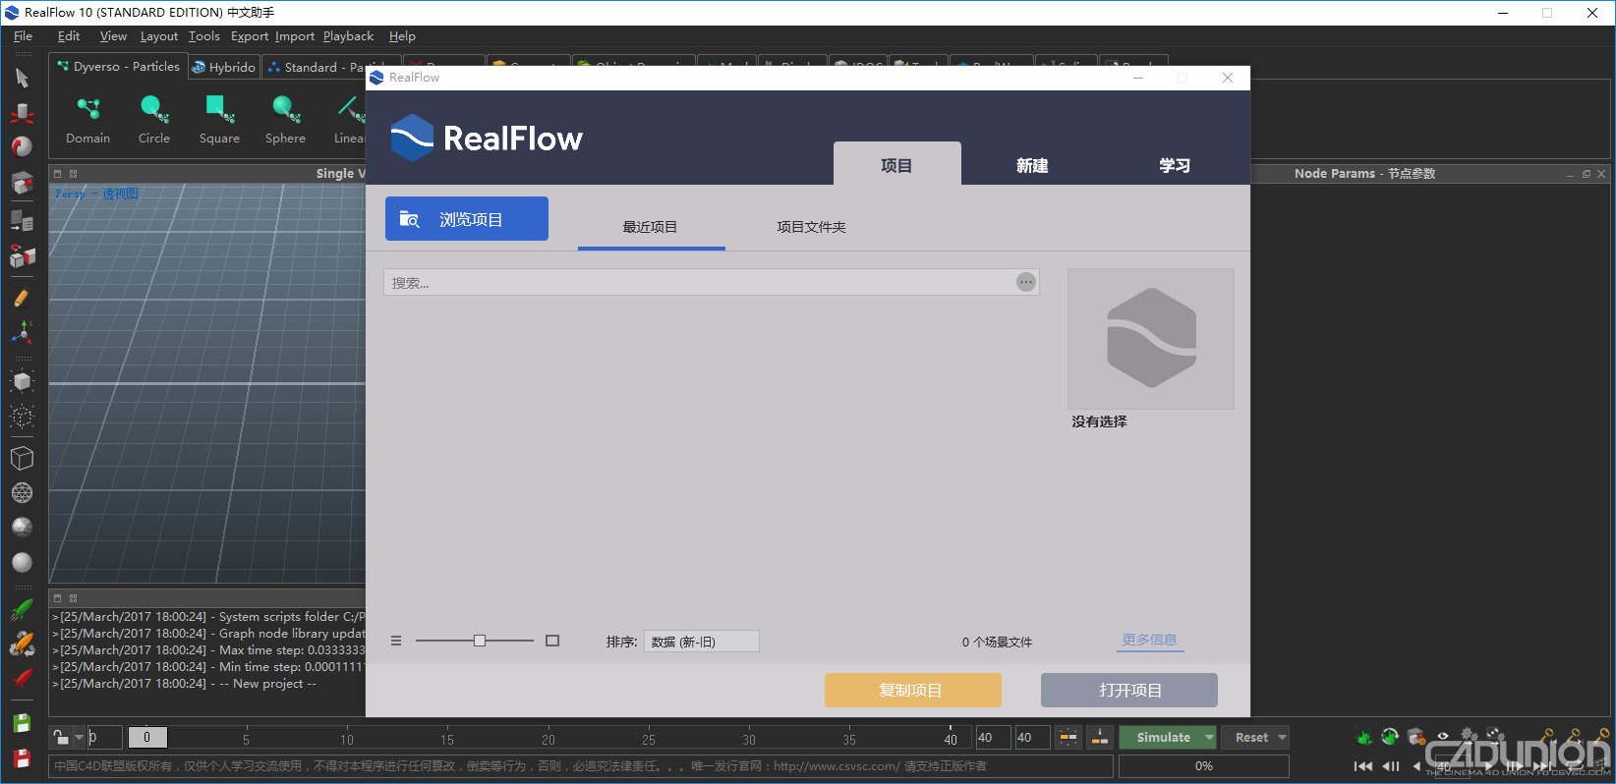The height and width of the screenshot is (784, 1616).
Task: Switch to large thumbnail view in project browser
Action: [x=552, y=641]
